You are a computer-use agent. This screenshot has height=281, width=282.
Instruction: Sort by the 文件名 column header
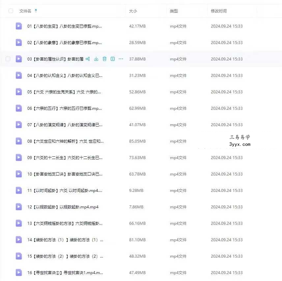(25, 11)
